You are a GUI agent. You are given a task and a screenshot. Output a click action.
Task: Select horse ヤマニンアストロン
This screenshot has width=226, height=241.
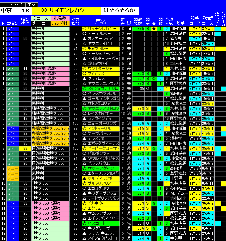[101, 109]
